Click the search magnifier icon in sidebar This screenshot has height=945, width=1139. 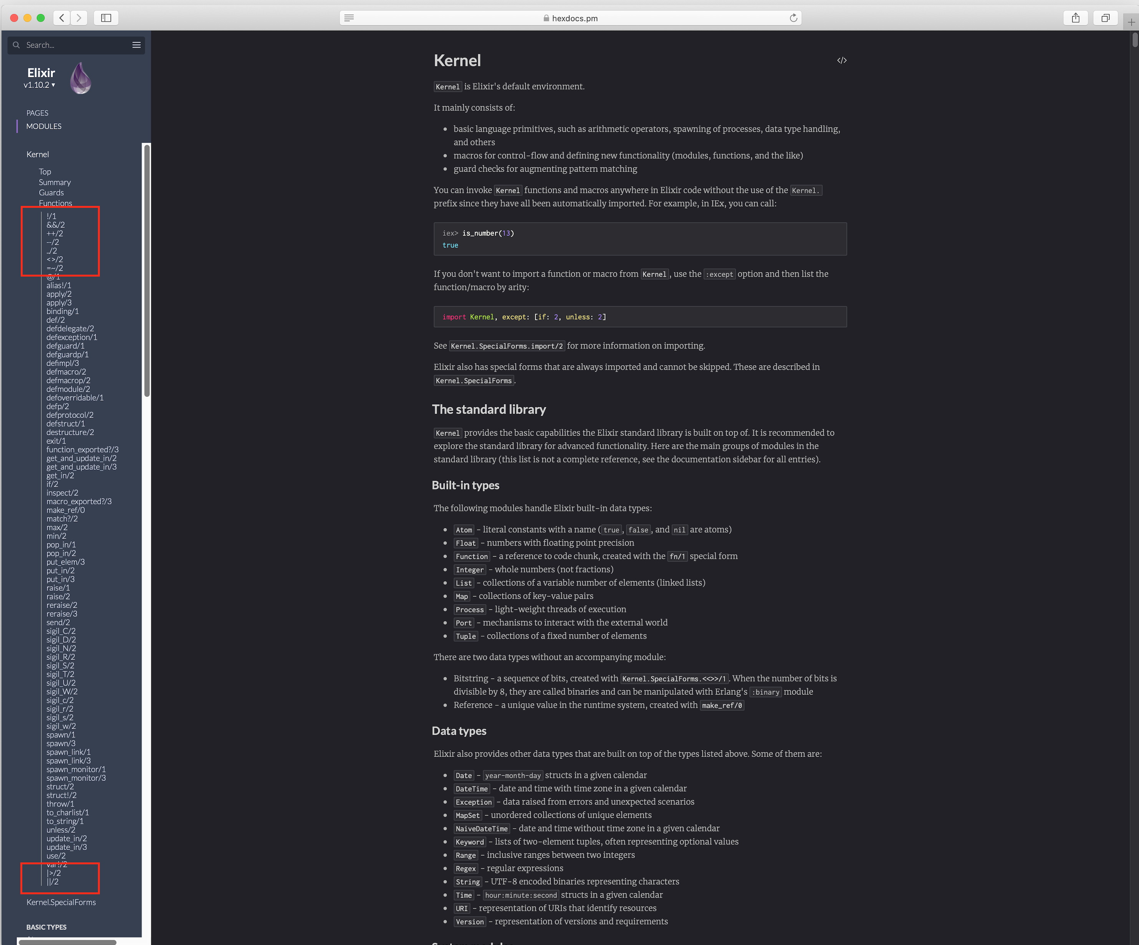(16, 45)
